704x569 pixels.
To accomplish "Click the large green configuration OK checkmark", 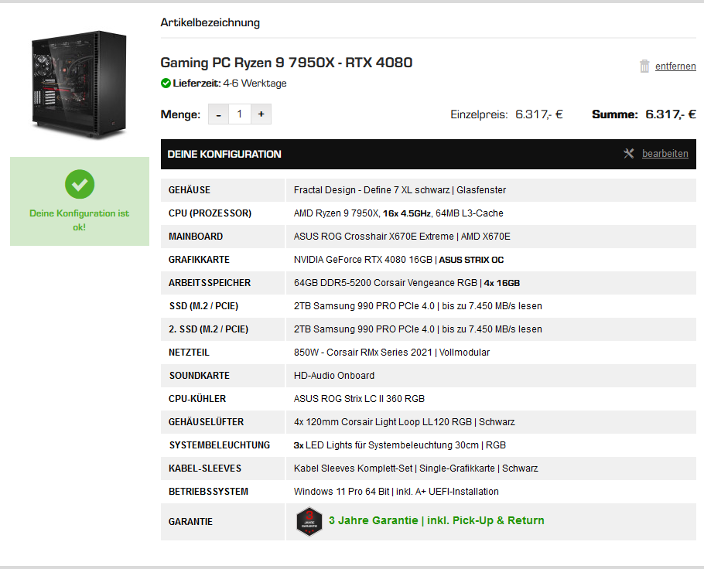I will pos(80,184).
